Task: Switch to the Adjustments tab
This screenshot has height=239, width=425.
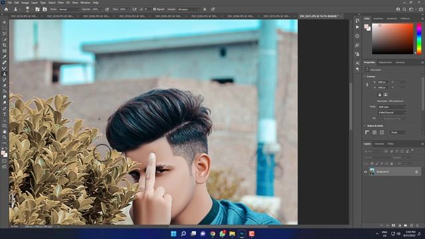Action: [x=385, y=62]
